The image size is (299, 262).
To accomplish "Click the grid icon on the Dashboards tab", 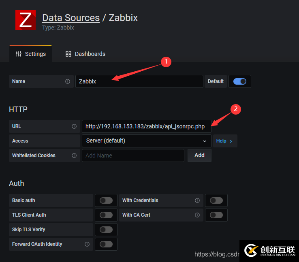I will click(x=68, y=54).
